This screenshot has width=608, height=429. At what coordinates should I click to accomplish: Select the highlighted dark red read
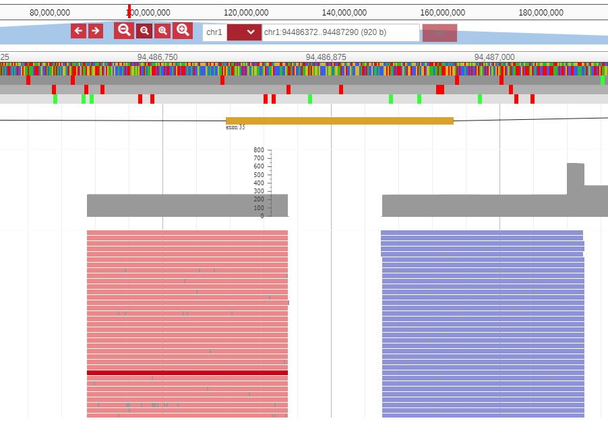pos(187,372)
